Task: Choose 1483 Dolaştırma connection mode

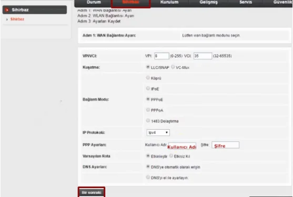Action: (148, 120)
